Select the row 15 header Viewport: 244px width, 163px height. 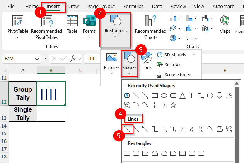pyautogui.click(x=4, y=134)
